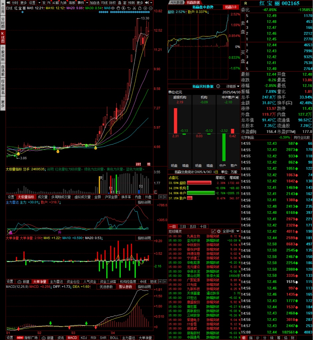Open the 全部A股 dropdown
313x340 pixels.
[231, 231]
